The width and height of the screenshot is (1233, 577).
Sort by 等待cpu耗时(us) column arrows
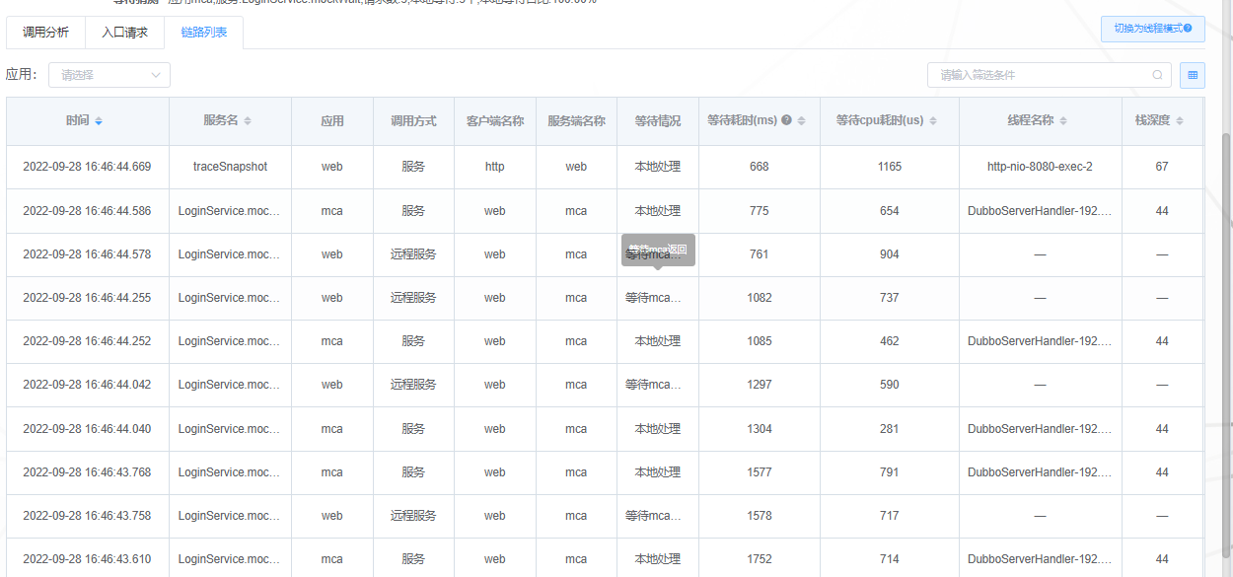pos(933,121)
